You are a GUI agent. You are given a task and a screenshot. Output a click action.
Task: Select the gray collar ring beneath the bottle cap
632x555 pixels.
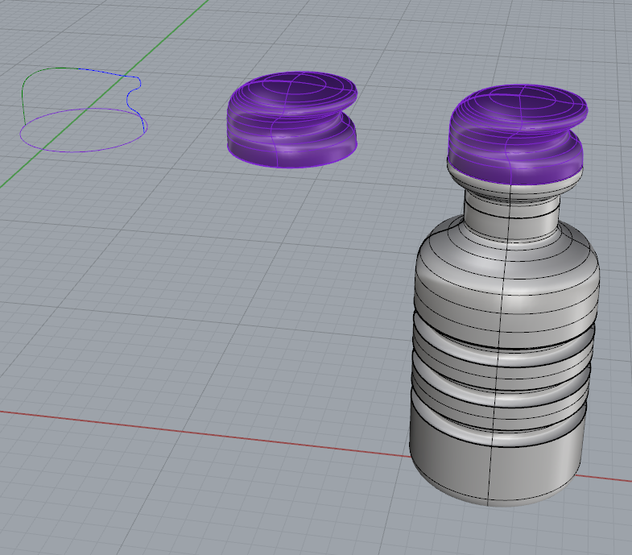tap(513, 181)
